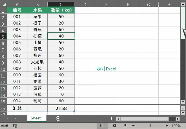Select cell with 香蕉
The height and width of the screenshot is (129, 186).
pyautogui.click(x=37, y=30)
